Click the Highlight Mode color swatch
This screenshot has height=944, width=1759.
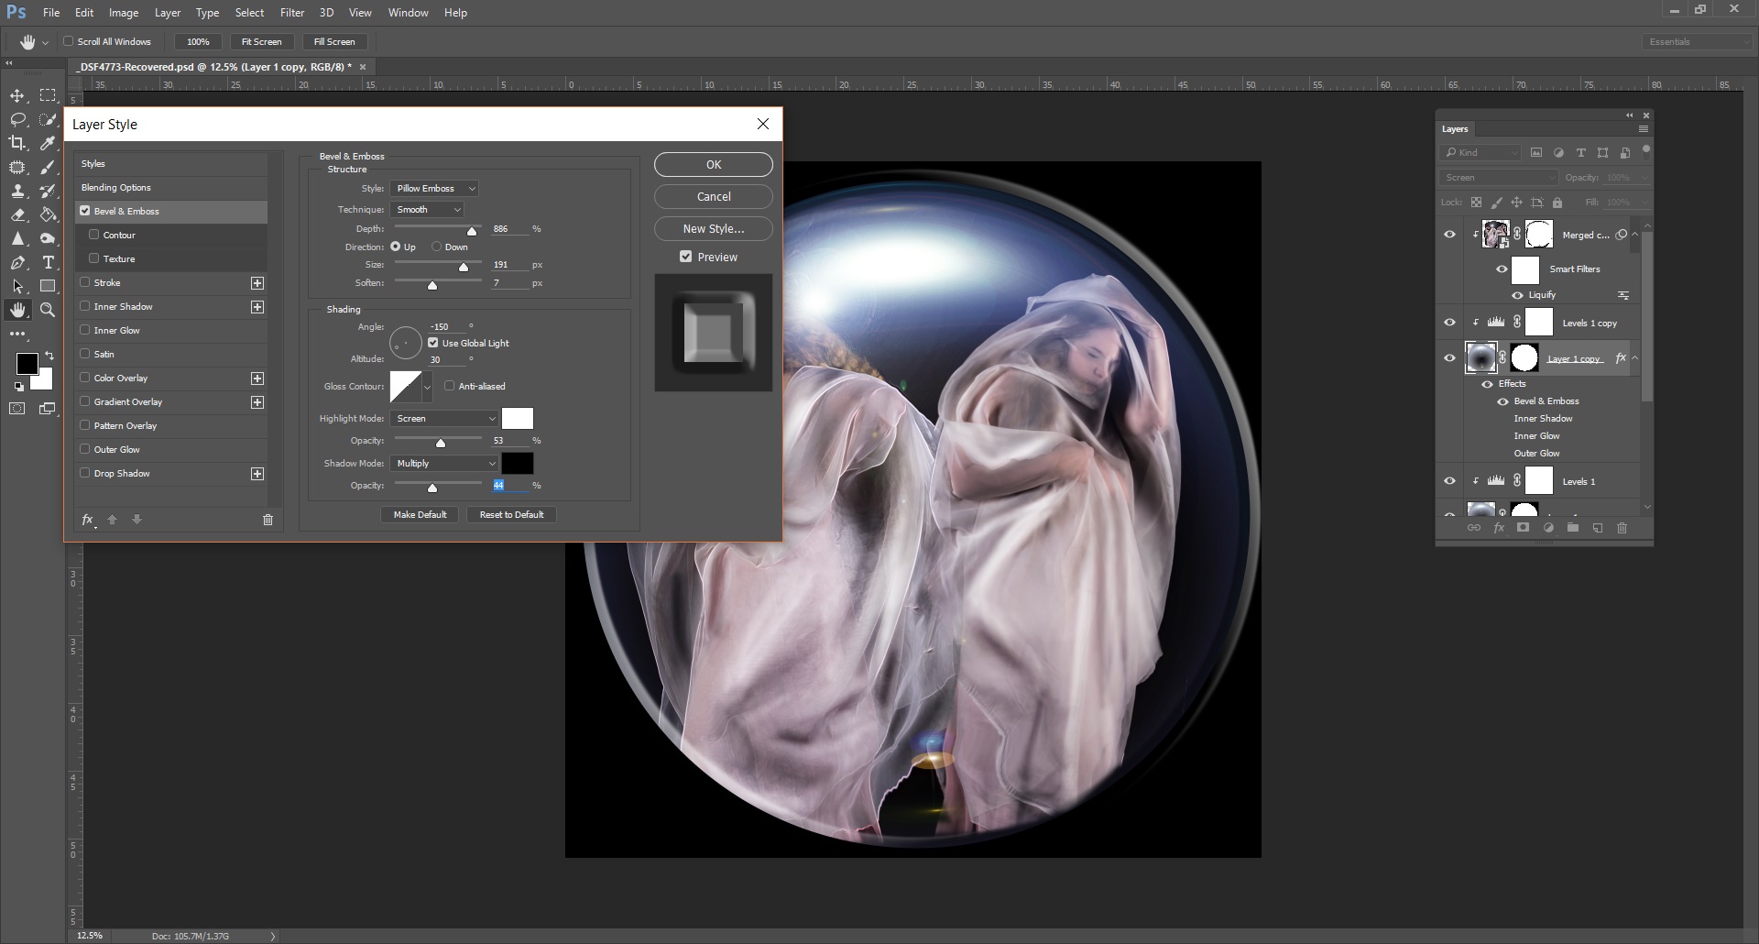[x=519, y=418]
